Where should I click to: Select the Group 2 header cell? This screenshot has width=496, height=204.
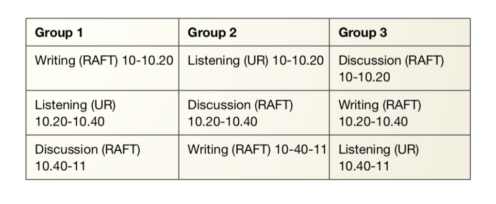212,33
